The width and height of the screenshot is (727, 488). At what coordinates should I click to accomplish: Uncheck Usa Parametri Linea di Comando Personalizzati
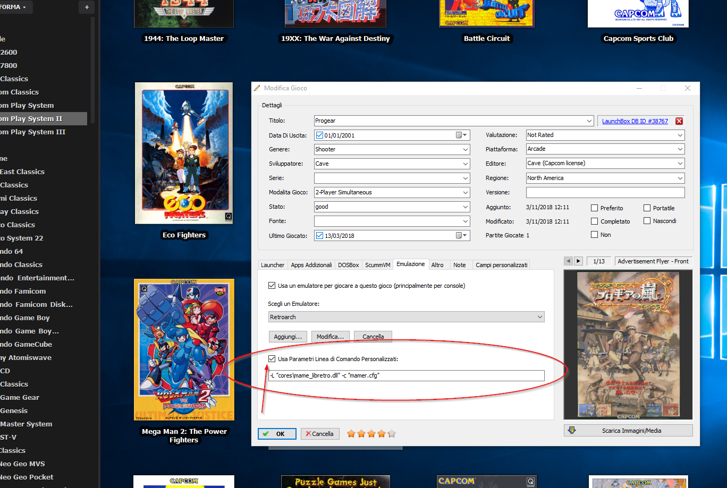[x=272, y=359]
